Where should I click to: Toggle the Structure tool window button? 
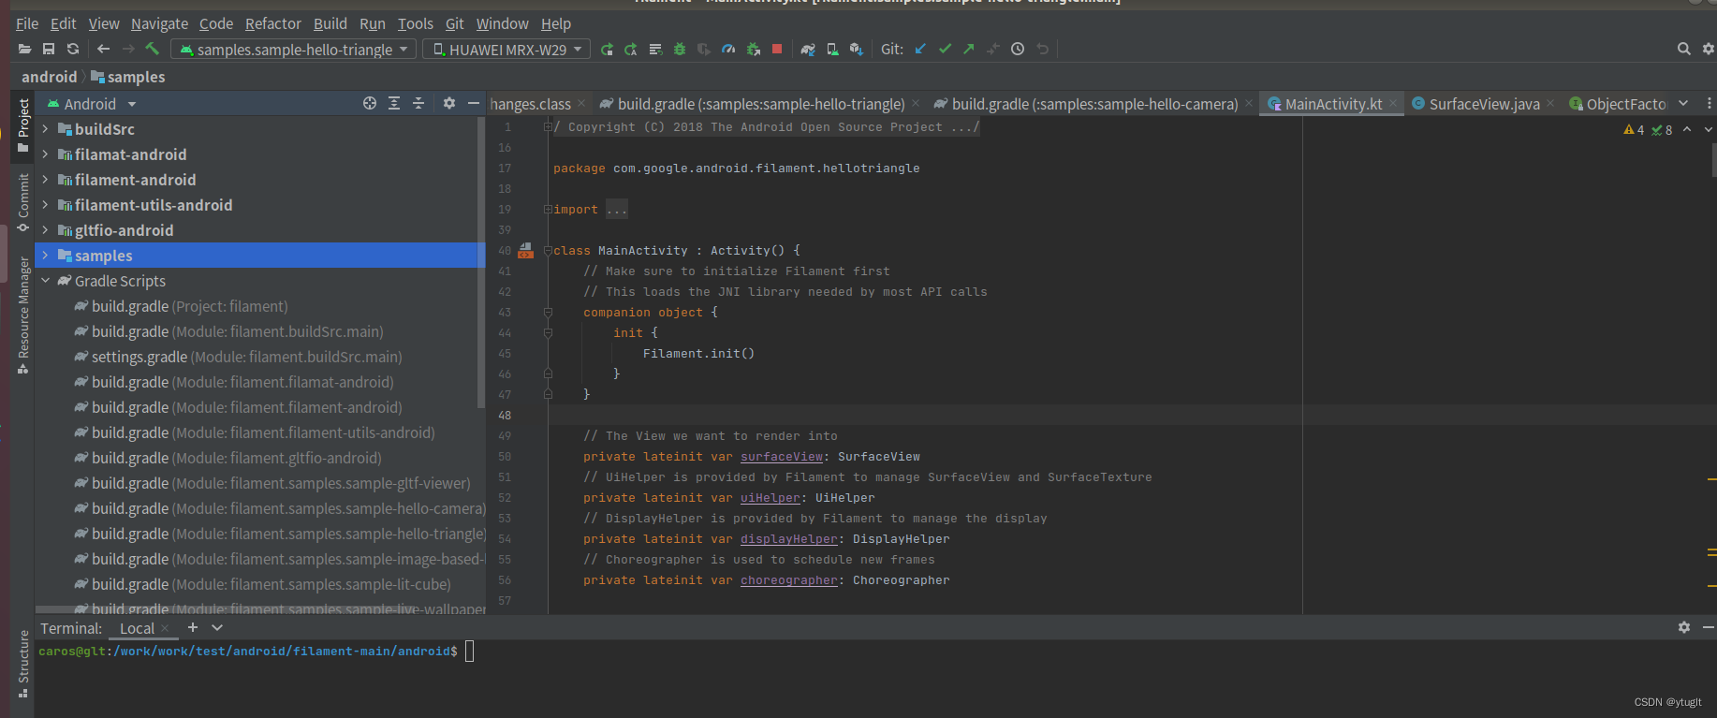pyautogui.click(x=23, y=664)
